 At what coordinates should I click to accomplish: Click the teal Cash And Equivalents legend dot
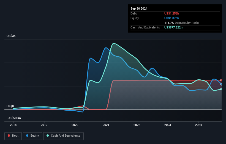(48, 136)
